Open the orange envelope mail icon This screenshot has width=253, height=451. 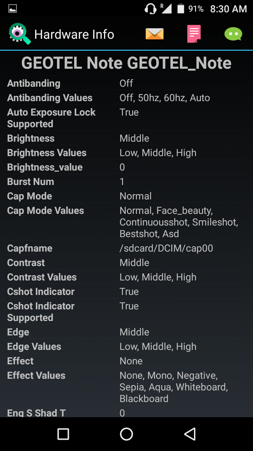point(155,34)
